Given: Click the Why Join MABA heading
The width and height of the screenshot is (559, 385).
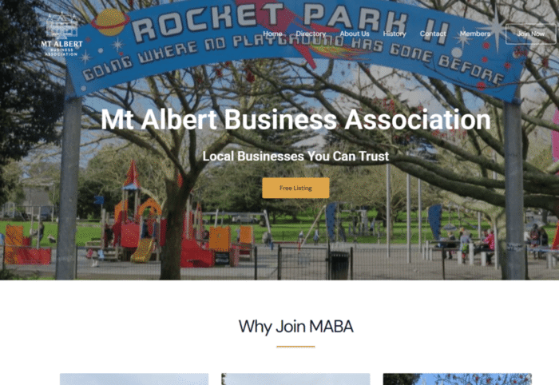Looking at the screenshot, I should 295,327.
